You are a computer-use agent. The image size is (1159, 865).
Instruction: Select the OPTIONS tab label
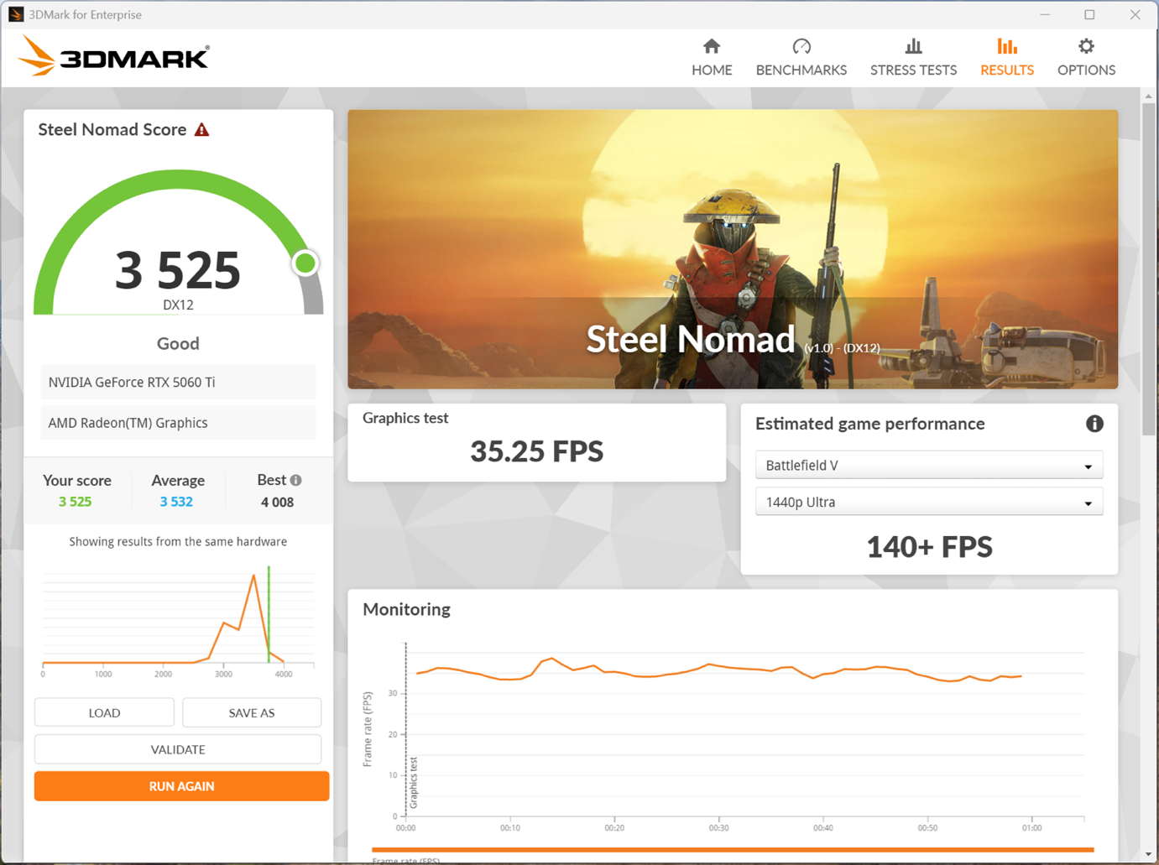click(1086, 70)
